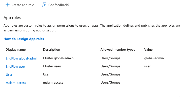Image resolution: width=180 pixels, height=97 pixels.
Task: Click Users/Groups in the msiam_access row
Action: [x=110, y=83]
